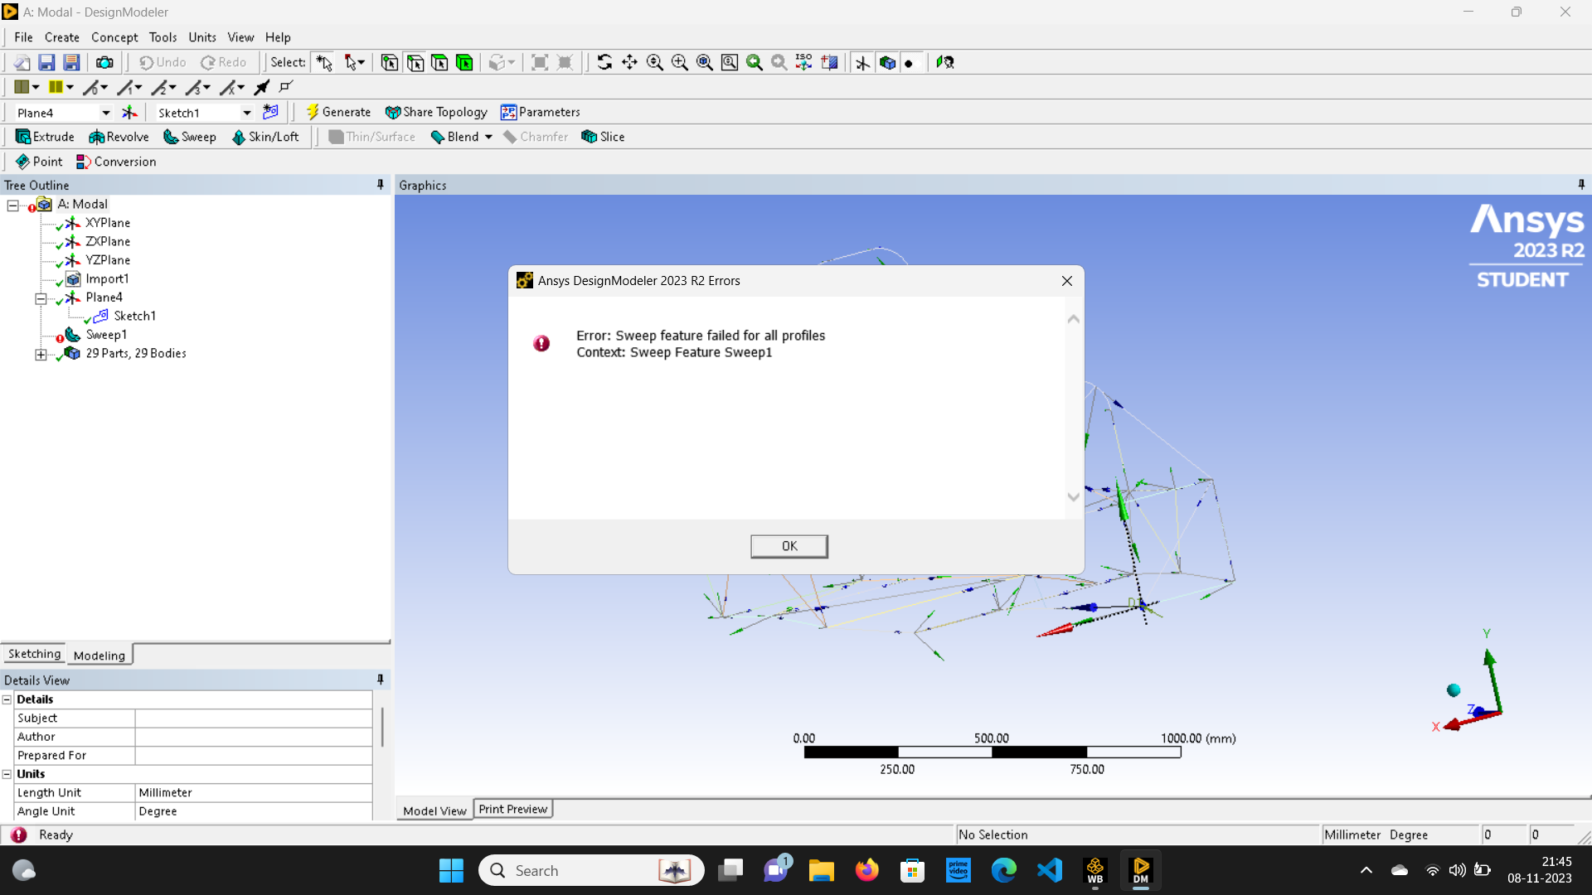Screen dimensions: 1592x895
Task: Select Import1 in the tree outline
Action: coord(106,279)
